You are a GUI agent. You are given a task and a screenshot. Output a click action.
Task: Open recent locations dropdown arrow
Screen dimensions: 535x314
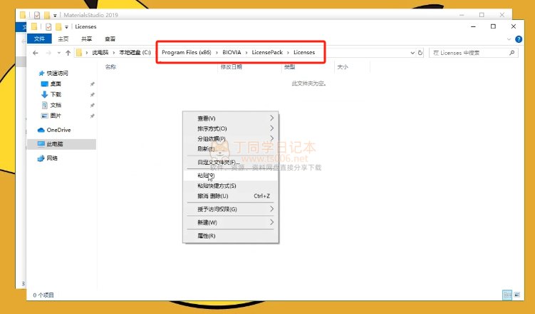pyautogui.click(x=59, y=53)
